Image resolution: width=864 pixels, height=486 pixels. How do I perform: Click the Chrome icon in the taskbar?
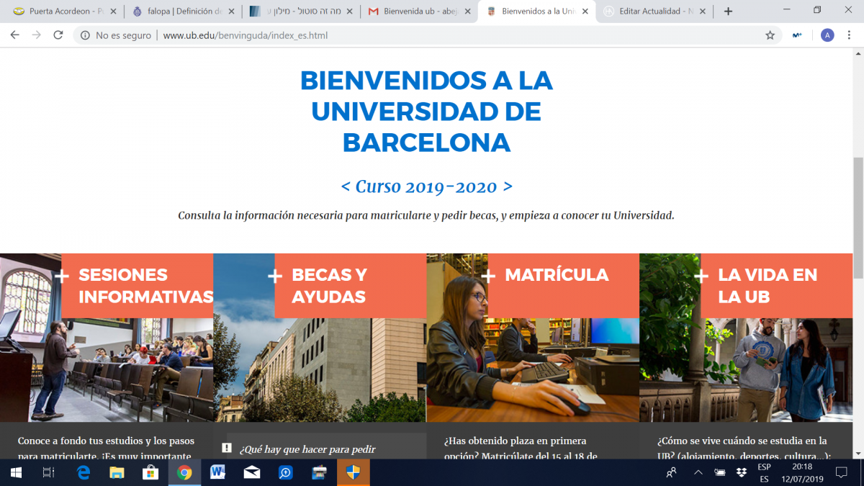[x=184, y=472]
